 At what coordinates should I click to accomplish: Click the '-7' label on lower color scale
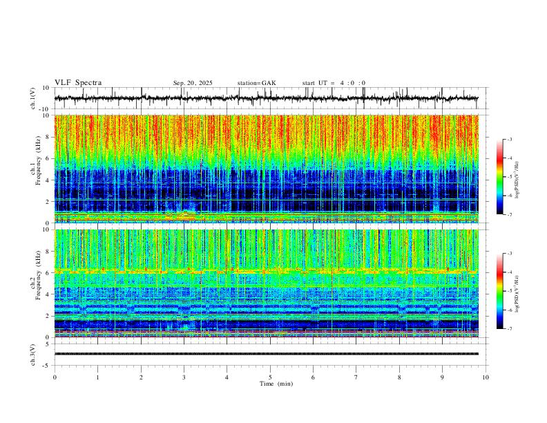coord(509,329)
